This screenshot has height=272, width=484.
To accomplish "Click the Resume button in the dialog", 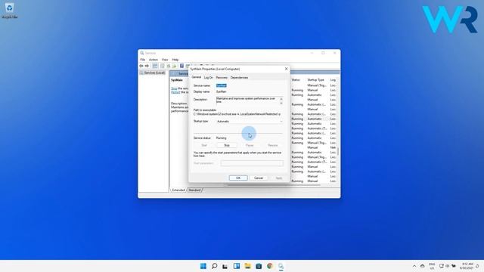I will [272, 145].
